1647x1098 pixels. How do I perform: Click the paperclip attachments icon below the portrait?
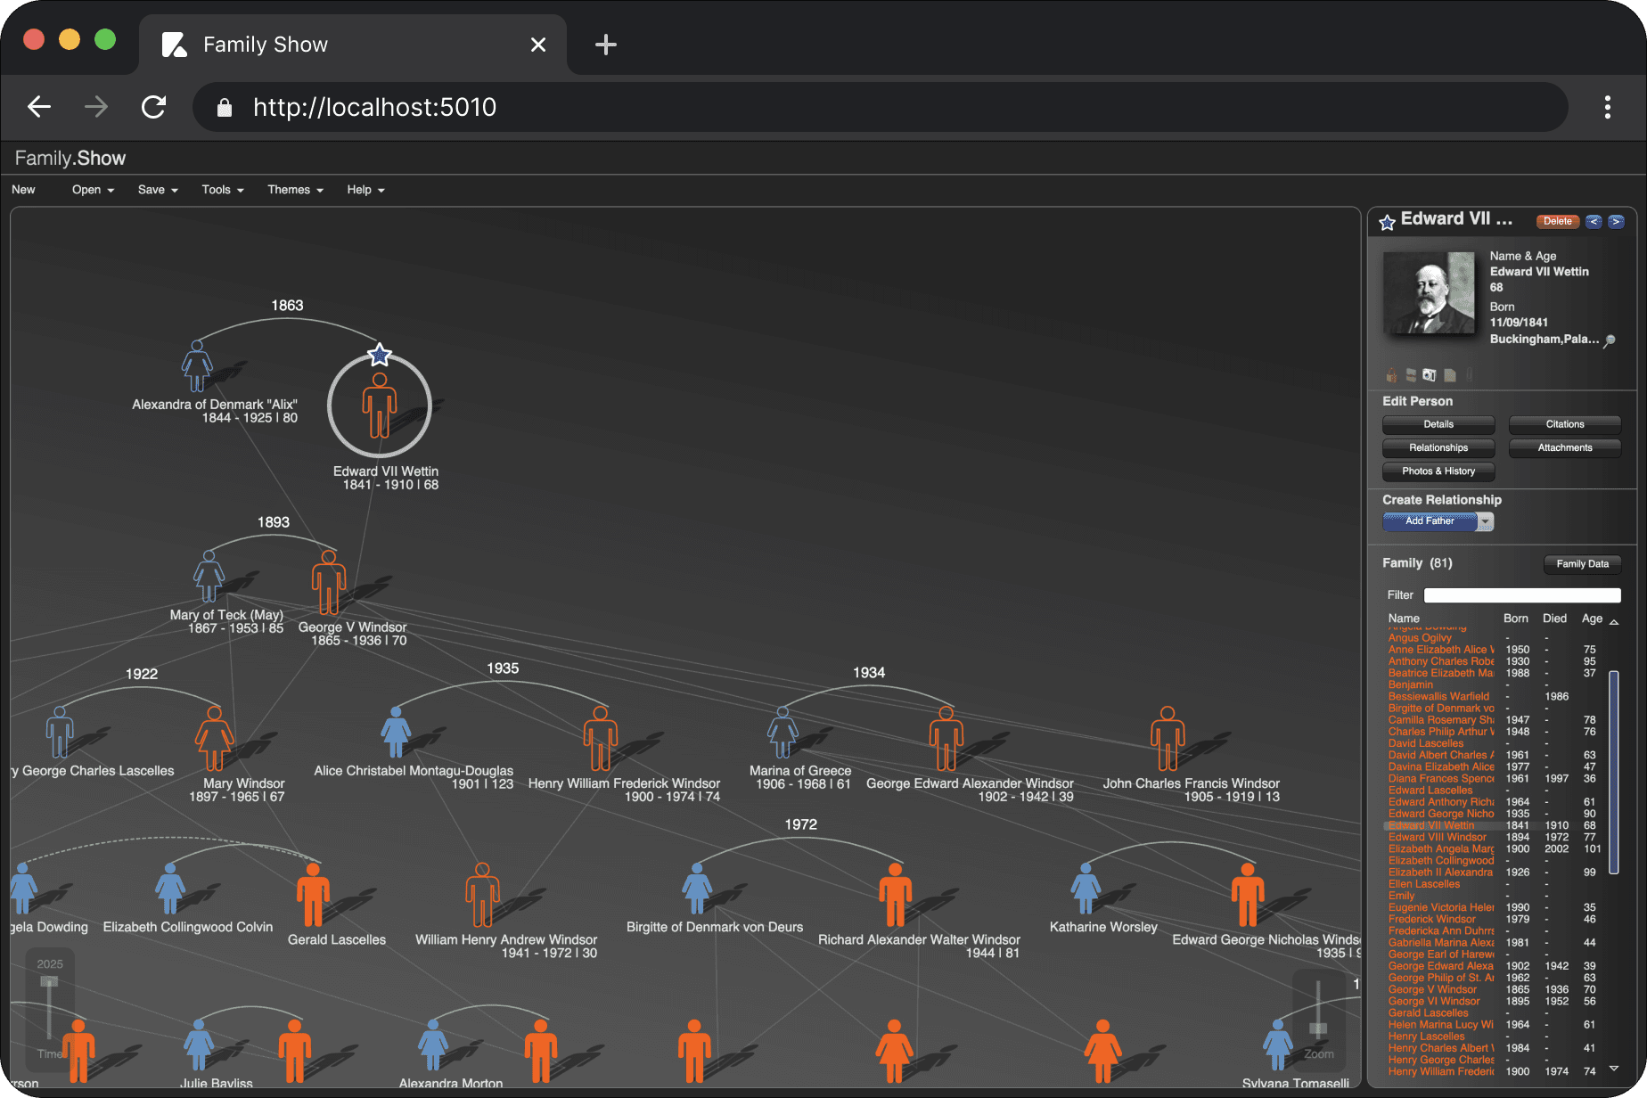point(1469,374)
